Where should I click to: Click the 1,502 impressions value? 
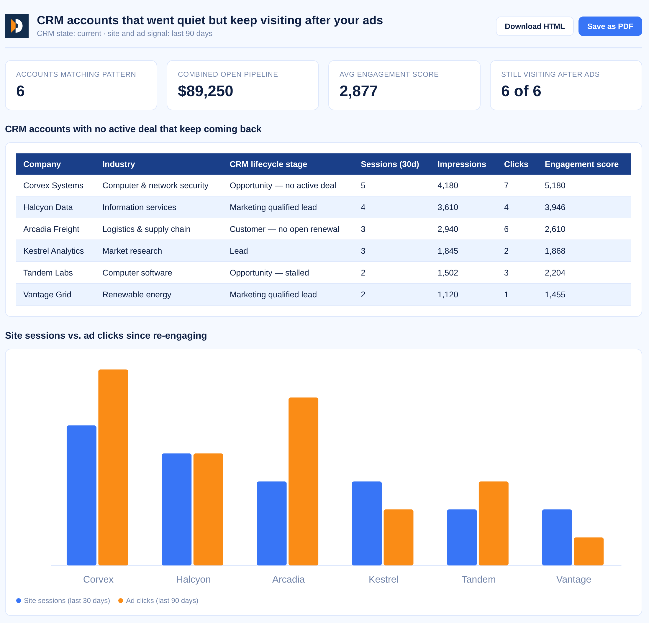(x=448, y=273)
